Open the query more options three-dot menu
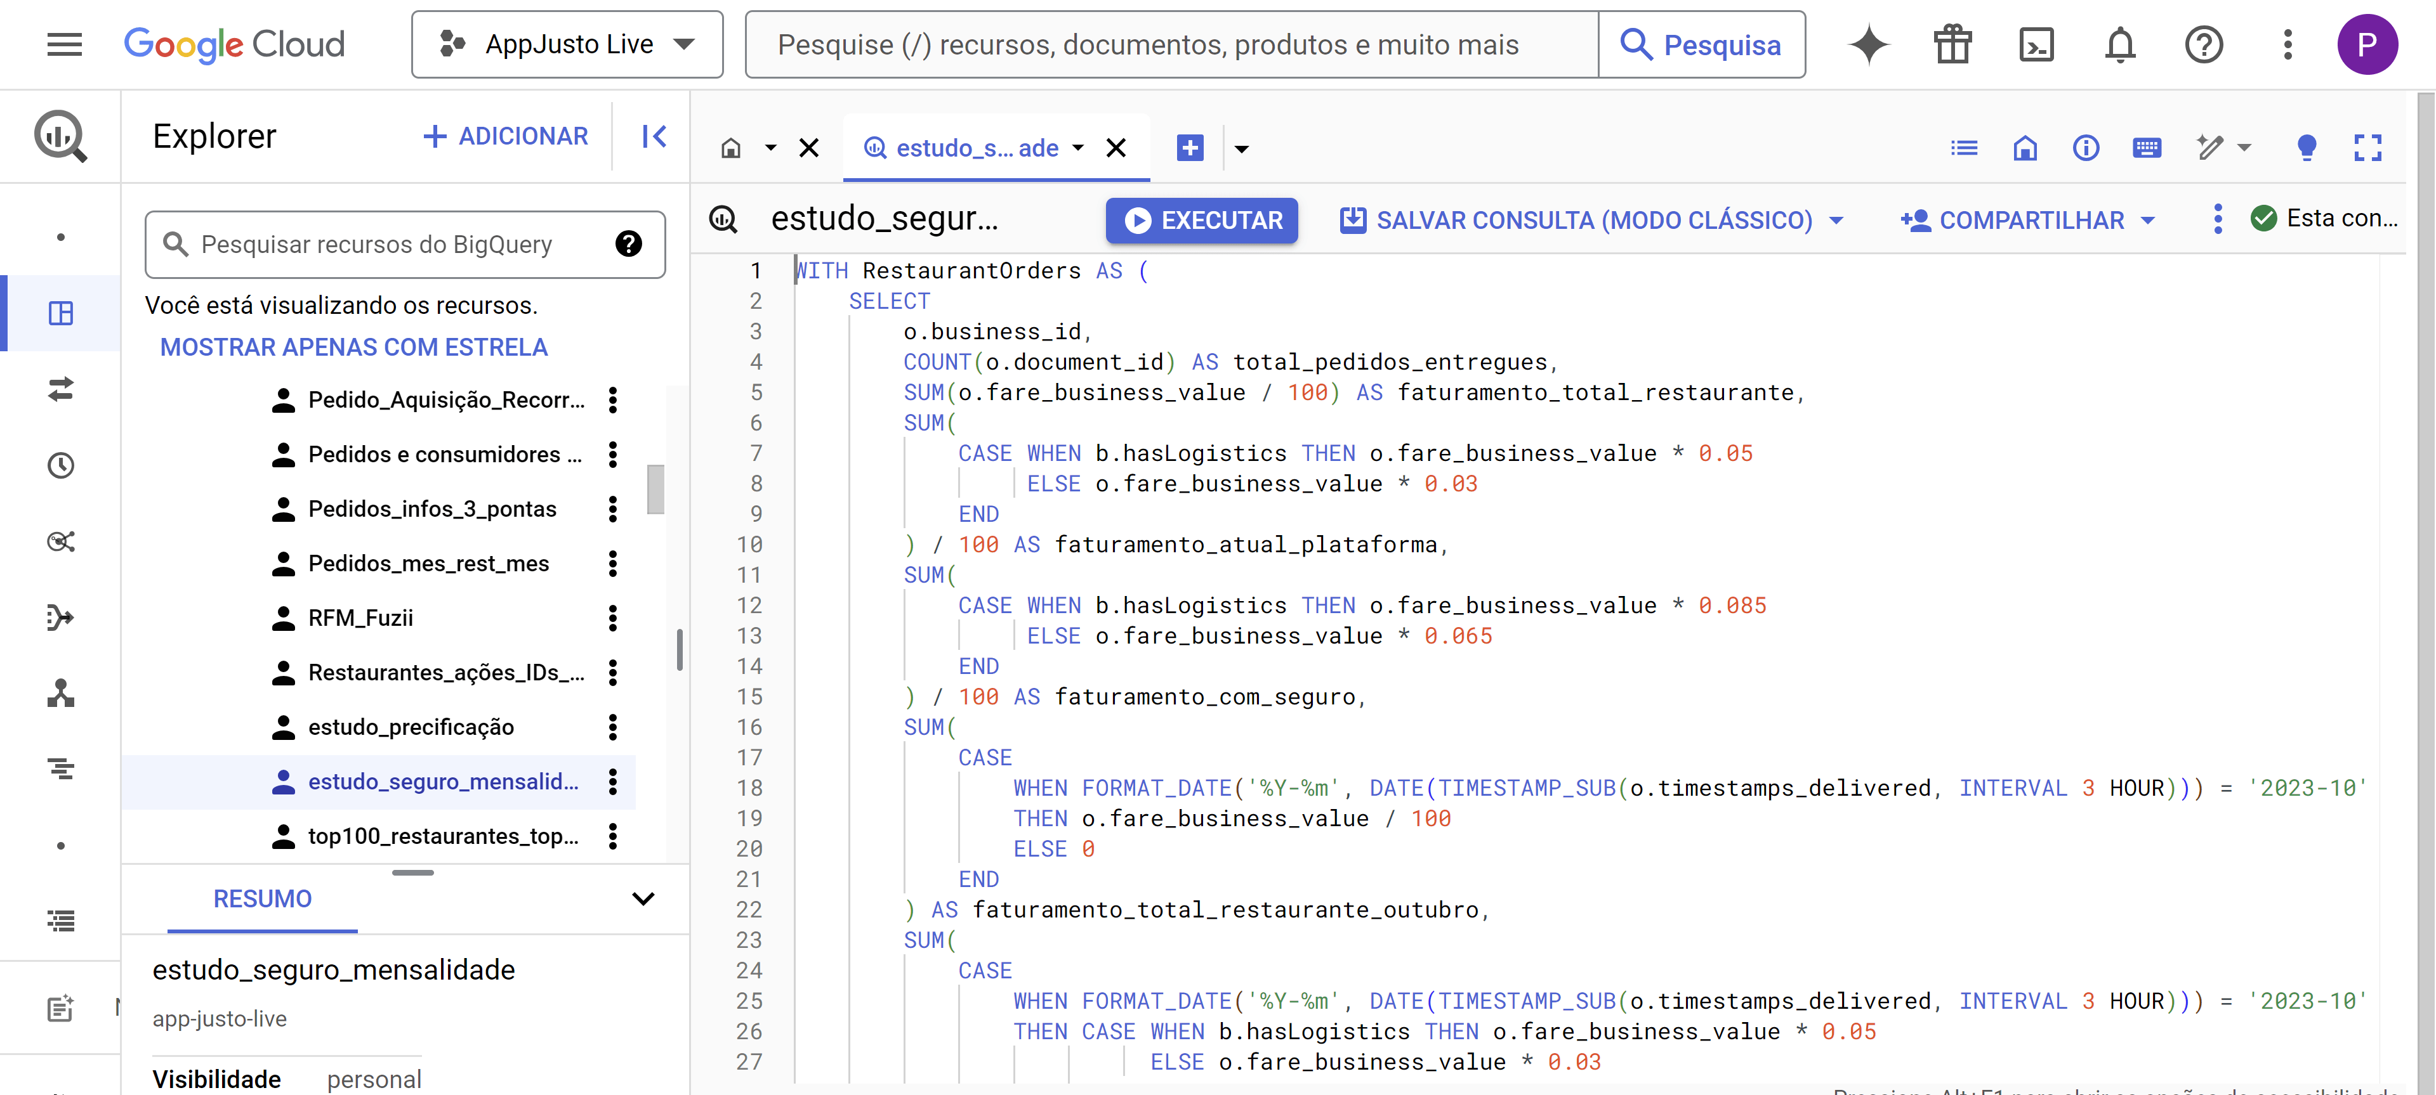Screen dimensions: 2436x1095 click(x=2218, y=219)
